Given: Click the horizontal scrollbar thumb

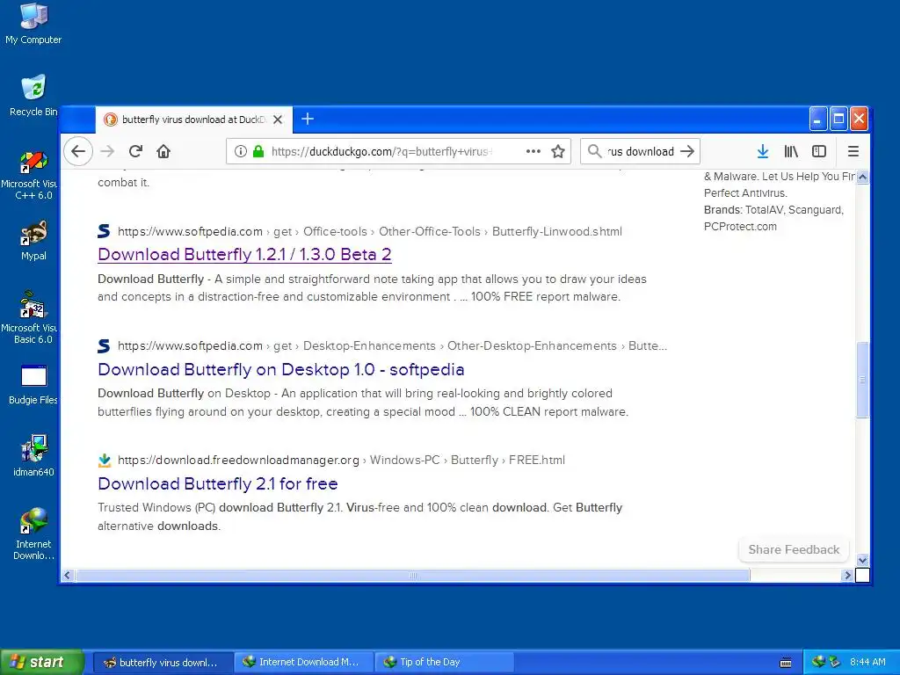Looking at the screenshot, I should point(413,575).
